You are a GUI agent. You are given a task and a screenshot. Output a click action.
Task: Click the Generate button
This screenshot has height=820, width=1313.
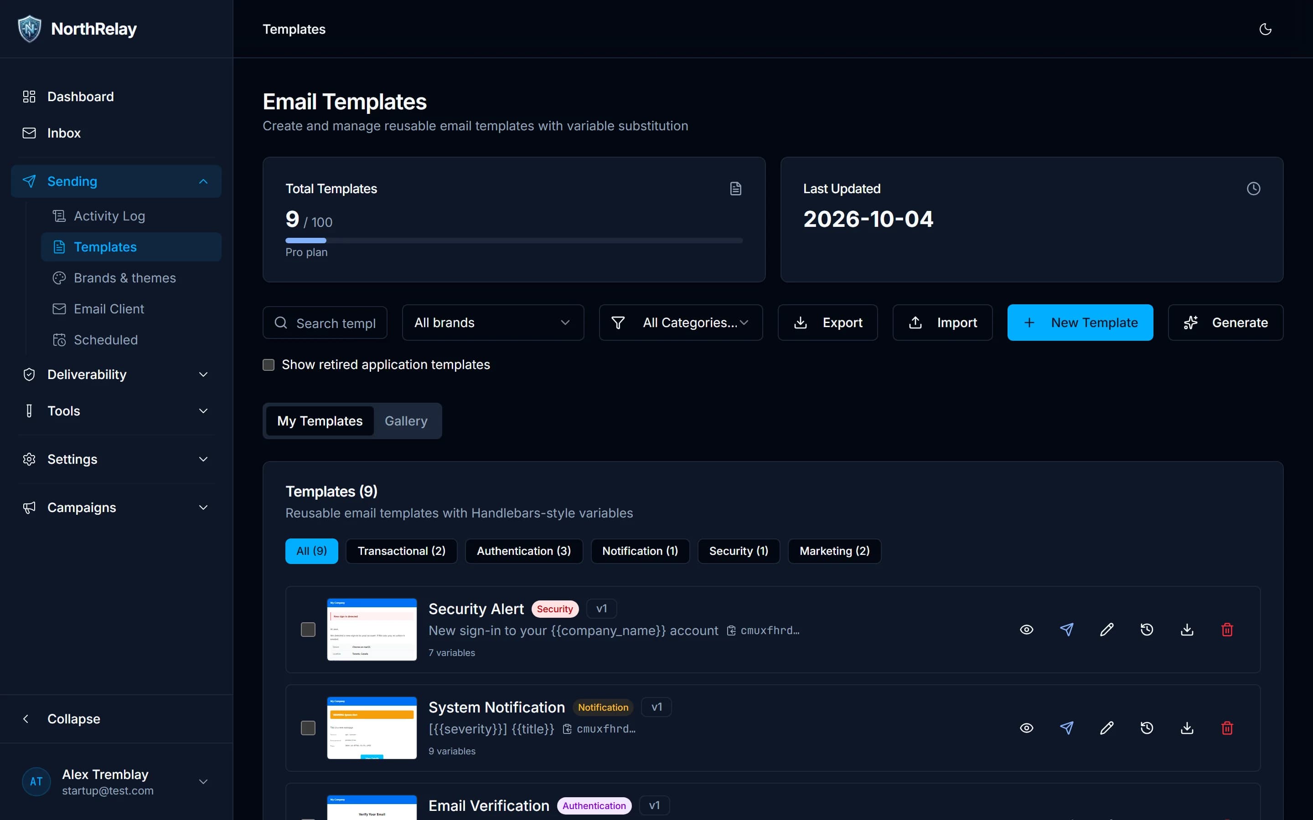[1225, 323]
